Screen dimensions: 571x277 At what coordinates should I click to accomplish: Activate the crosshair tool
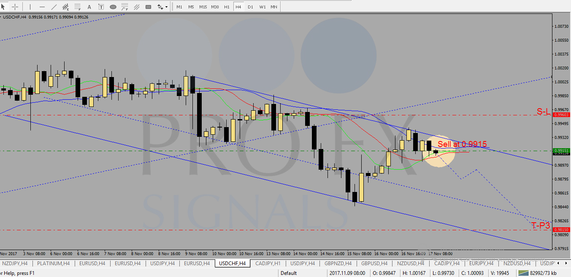[x=15, y=7]
